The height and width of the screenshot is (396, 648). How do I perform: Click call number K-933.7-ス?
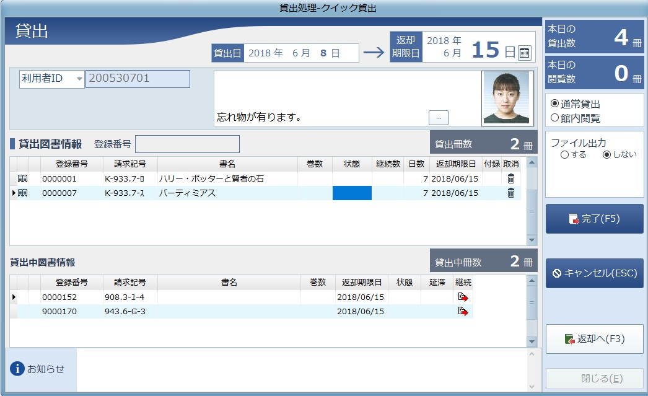125,193
